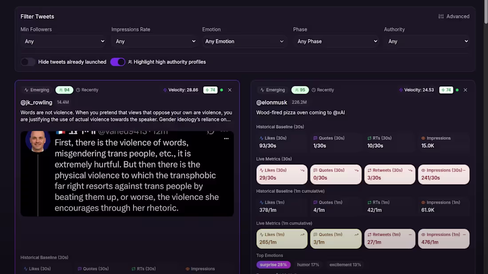Click the 74 score badge on jk_rowling card

click(x=210, y=90)
